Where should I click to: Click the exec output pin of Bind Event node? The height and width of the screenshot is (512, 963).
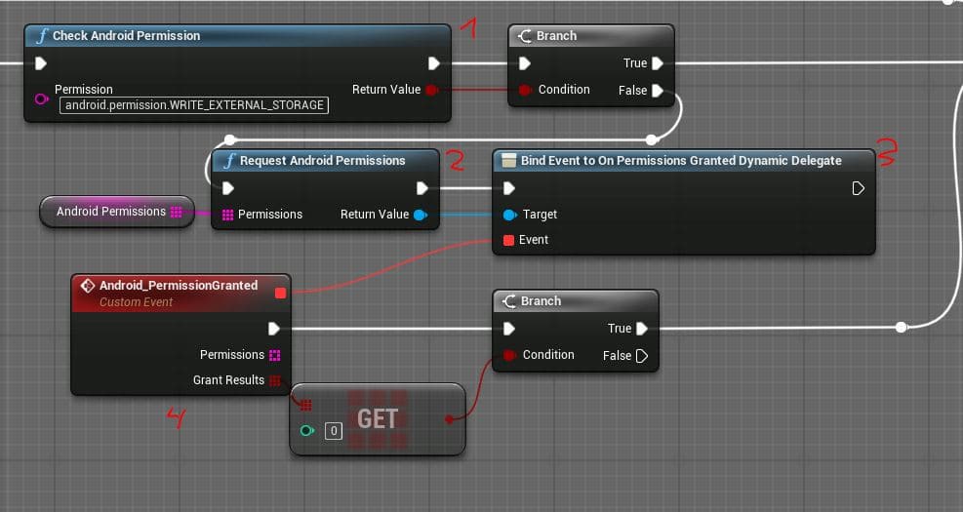click(858, 188)
